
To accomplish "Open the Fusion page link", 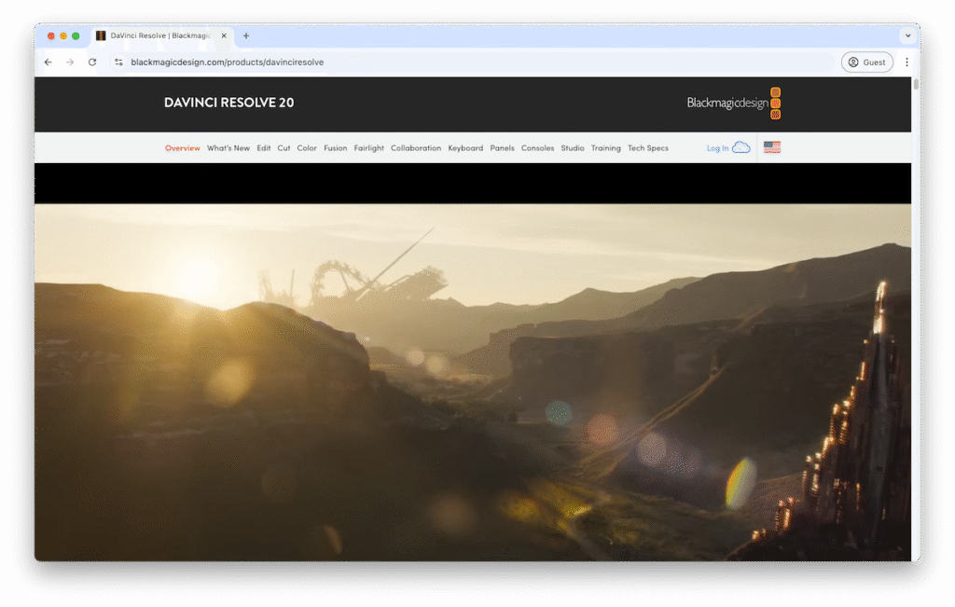I will 336,148.
